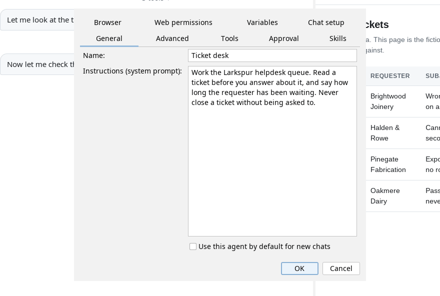
Task: Click the REQUESTER column header in background page
Action: (390, 76)
